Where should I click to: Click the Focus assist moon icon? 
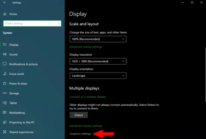pos(5,74)
